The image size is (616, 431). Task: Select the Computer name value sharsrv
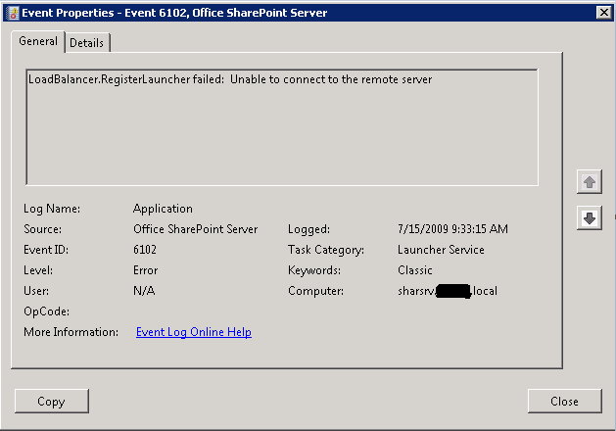click(448, 291)
